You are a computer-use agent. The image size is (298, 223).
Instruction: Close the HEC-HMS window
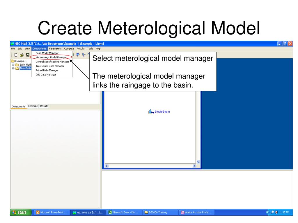pos(290,44)
